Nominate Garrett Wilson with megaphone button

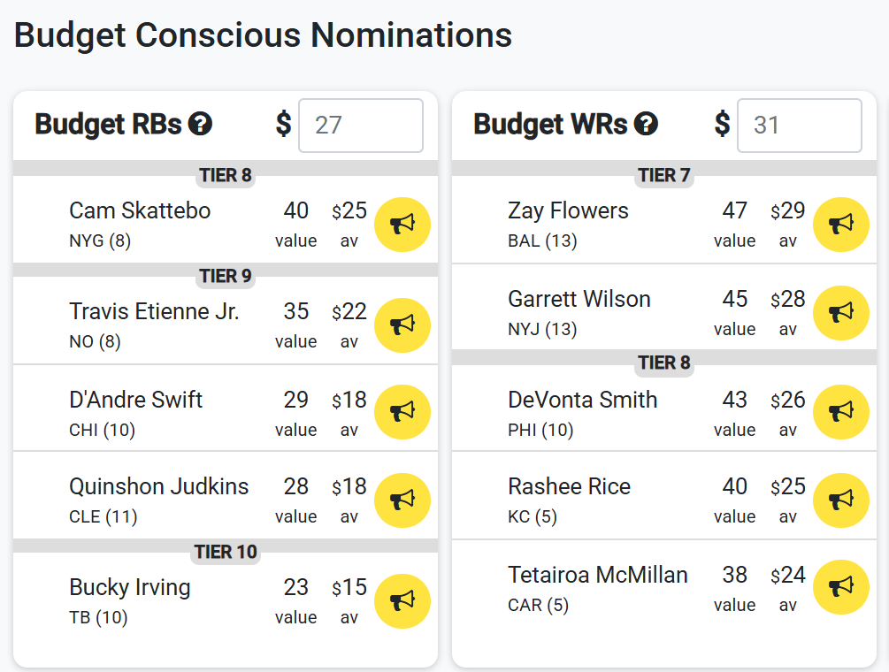coord(841,313)
